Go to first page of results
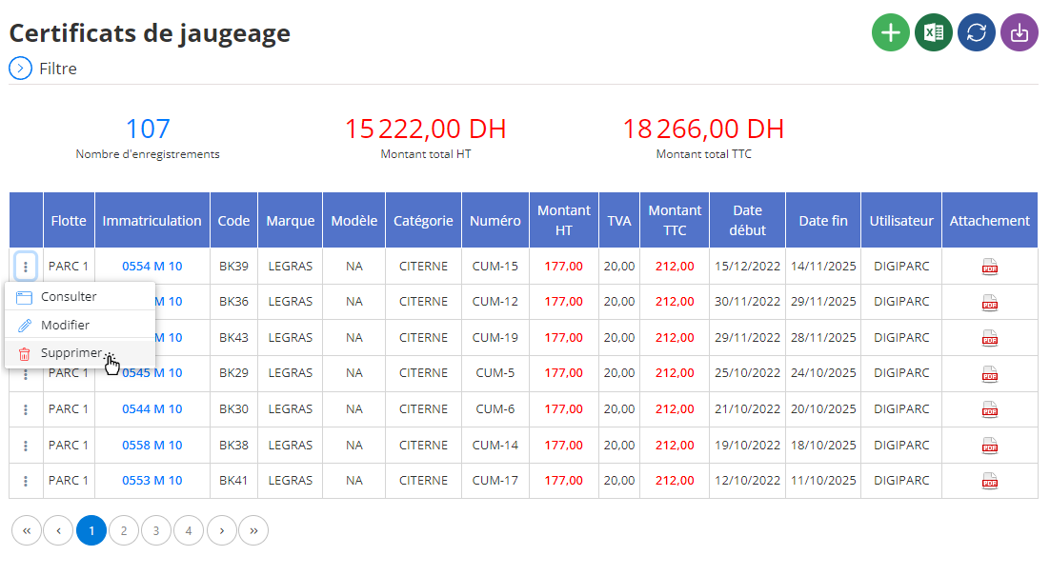Viewport: 1050px width, 576px height. (x=26, y=530)
